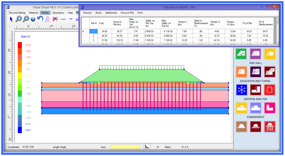Choose the red tunnel arch icon
The width and height of the screenshot is (285, 156).
[269, 90]
